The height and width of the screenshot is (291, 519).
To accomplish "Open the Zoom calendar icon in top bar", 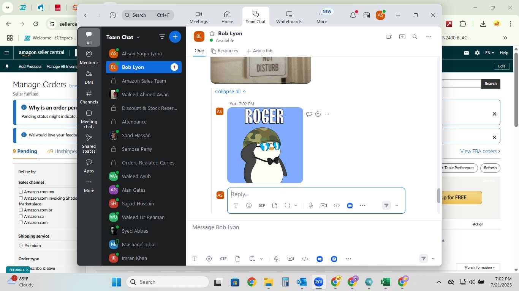I will coord(367,15).
